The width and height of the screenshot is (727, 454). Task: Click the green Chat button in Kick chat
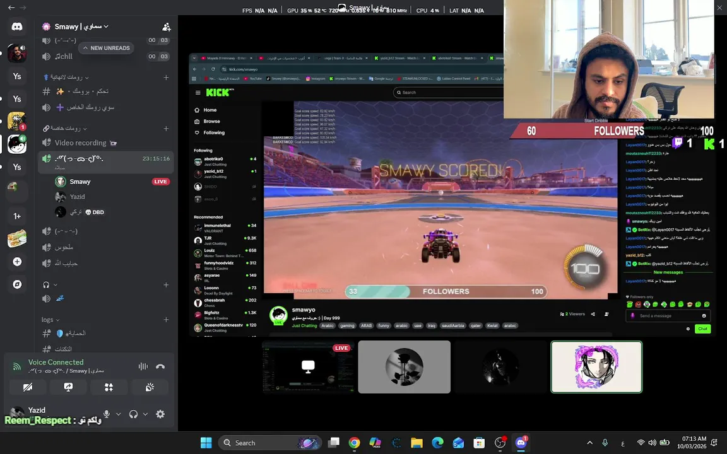click(703, 329)
